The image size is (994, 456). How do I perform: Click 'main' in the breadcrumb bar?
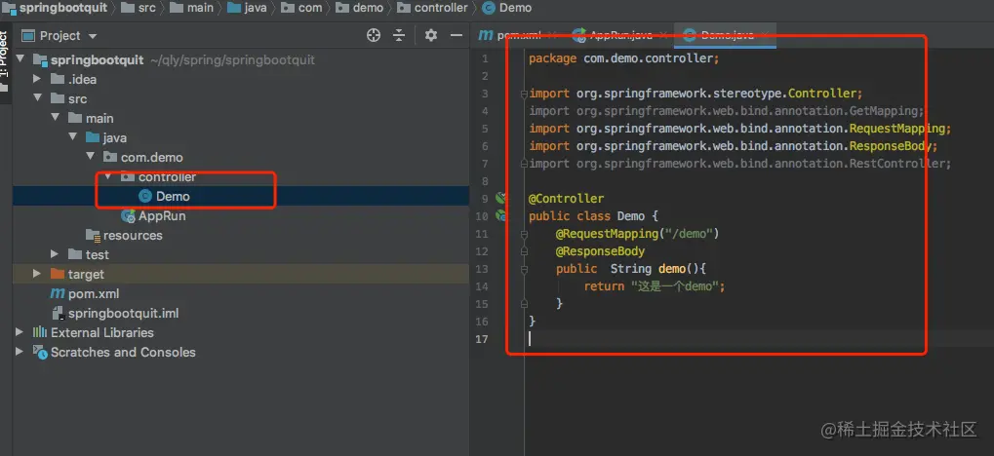[x=200, y=8]
